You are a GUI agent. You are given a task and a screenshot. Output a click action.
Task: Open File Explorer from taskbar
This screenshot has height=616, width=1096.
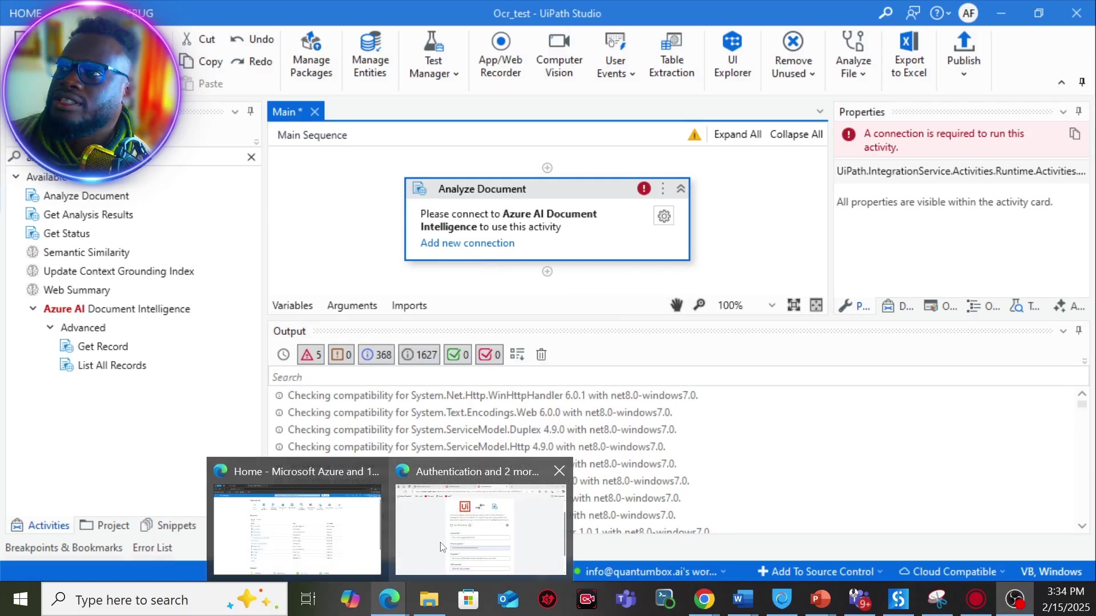pyautogui.click(x=429, y=599)
